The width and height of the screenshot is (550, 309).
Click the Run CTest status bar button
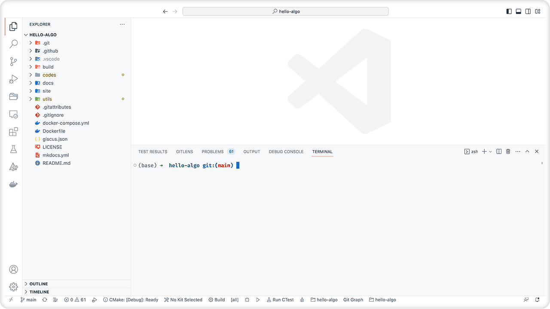click(x=280, y=300)
